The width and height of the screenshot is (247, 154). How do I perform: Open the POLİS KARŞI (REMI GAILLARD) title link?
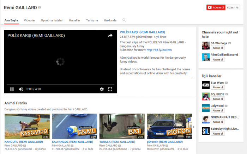(x=142, y=32)
